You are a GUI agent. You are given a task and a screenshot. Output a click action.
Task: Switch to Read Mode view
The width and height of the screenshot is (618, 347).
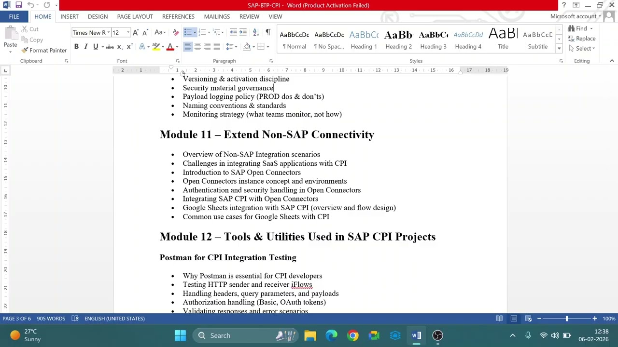point(499,318)
